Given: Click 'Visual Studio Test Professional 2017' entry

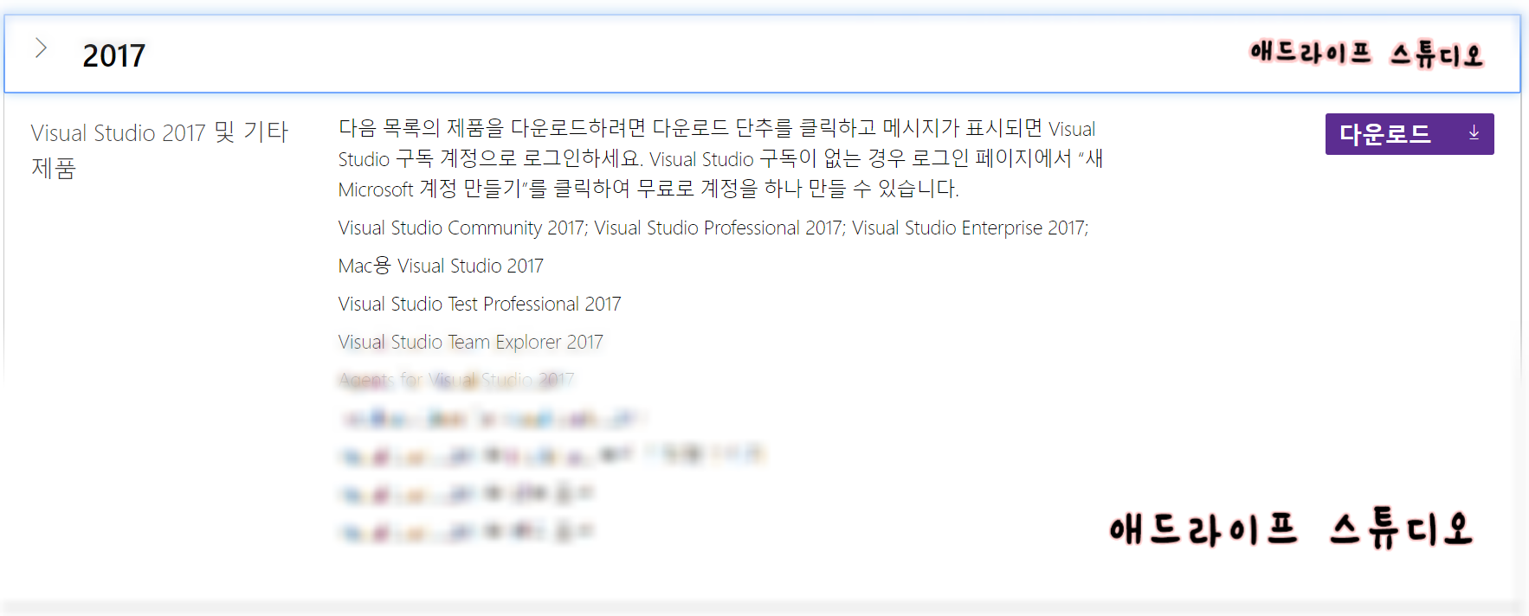Looking at the screenshot, I should point(480,304).
